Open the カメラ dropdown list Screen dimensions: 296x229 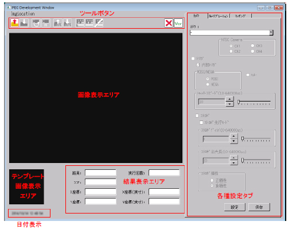click(x=271, y=33)
